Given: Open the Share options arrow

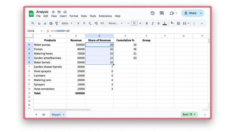Looking at the screenshot, I should click(201, 13).
